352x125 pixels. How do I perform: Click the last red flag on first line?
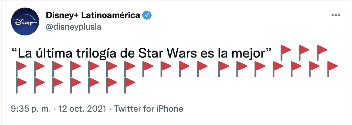(x=322, y=53)
